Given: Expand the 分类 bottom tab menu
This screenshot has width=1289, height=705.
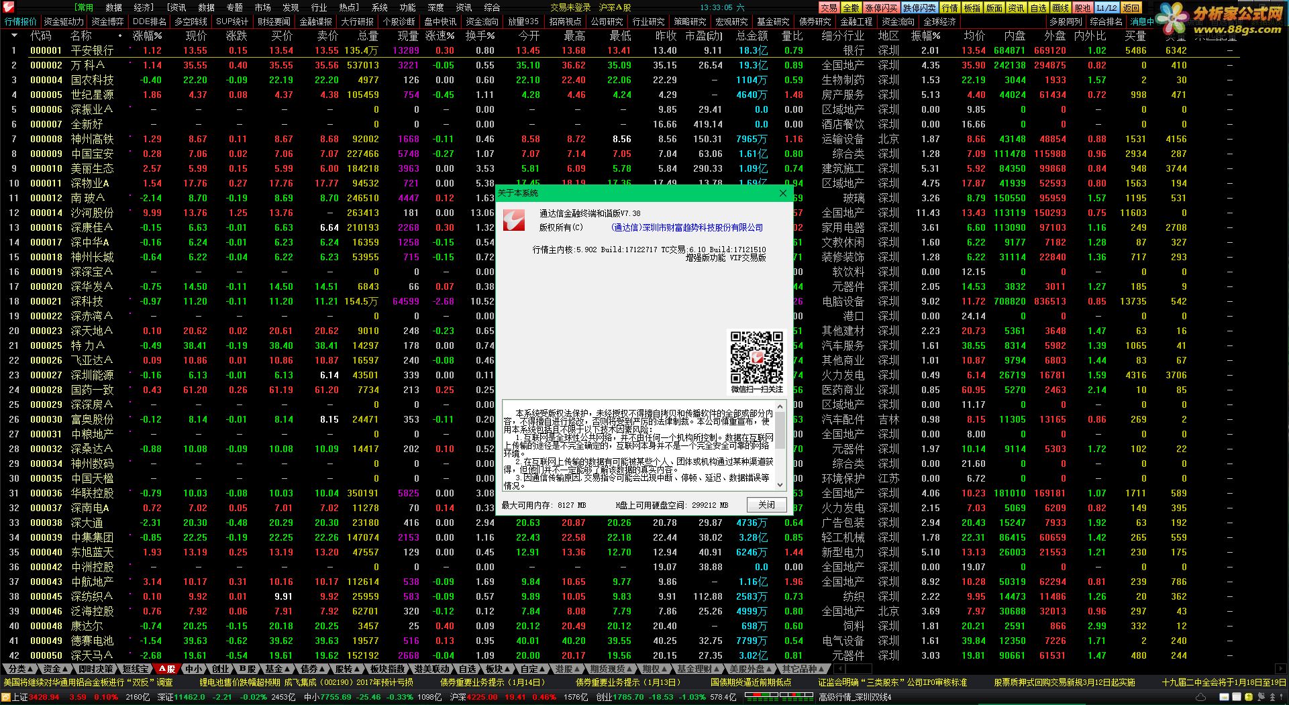Looking at the screenshot, I should coord(20,669).
